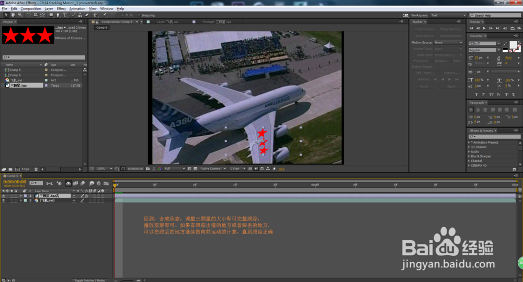Take snapshot with camera icon
The height and width of the screenshot is (282, 523).
[148, 169]
